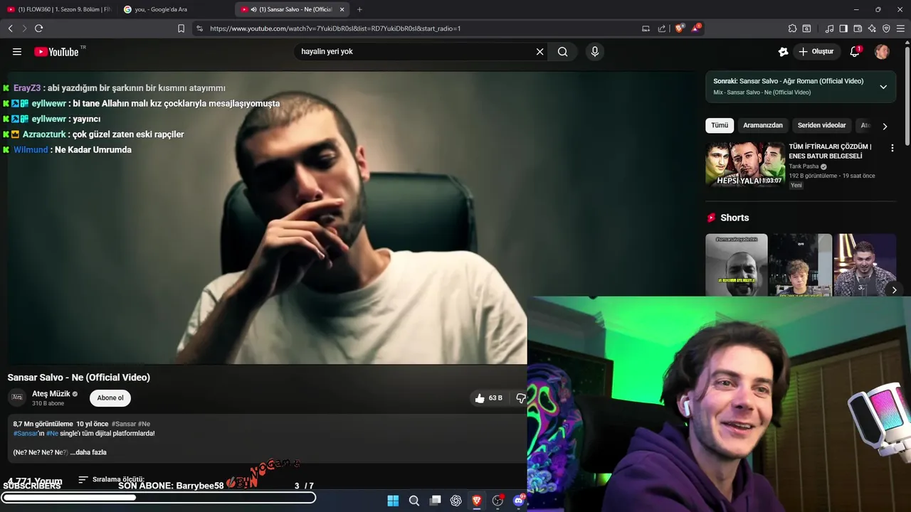Viewport: 911px width, 512px height.
Task: Switch to Google'da Ara browser tab
Action: coord(175,9)
